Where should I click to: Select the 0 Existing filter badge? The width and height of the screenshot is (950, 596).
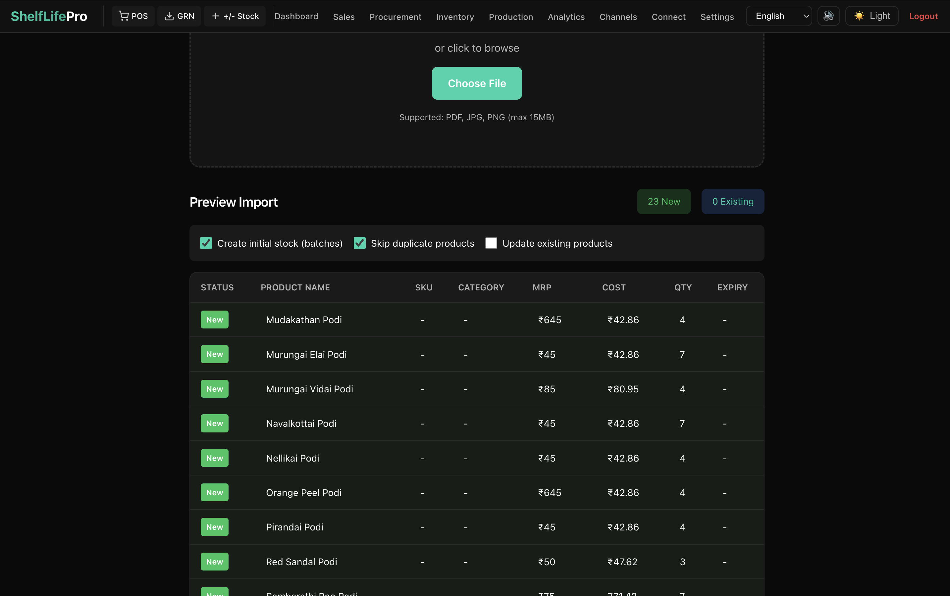[x=732, y=201]
